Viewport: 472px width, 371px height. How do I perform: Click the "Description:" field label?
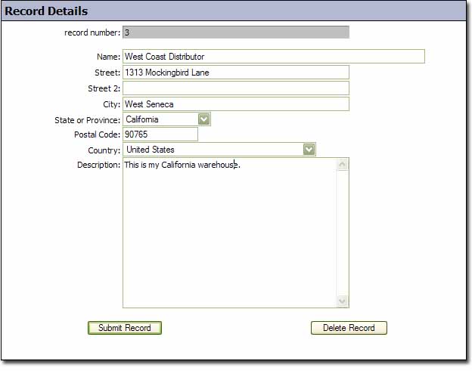[98, 165]
